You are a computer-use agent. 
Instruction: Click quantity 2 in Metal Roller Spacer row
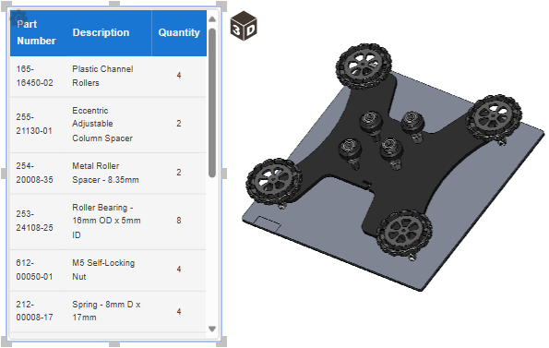(179, 173)
